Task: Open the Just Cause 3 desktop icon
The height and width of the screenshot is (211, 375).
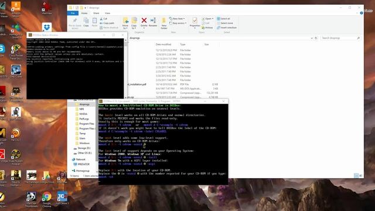Action: pyautogui.click(x=62, y=198)
